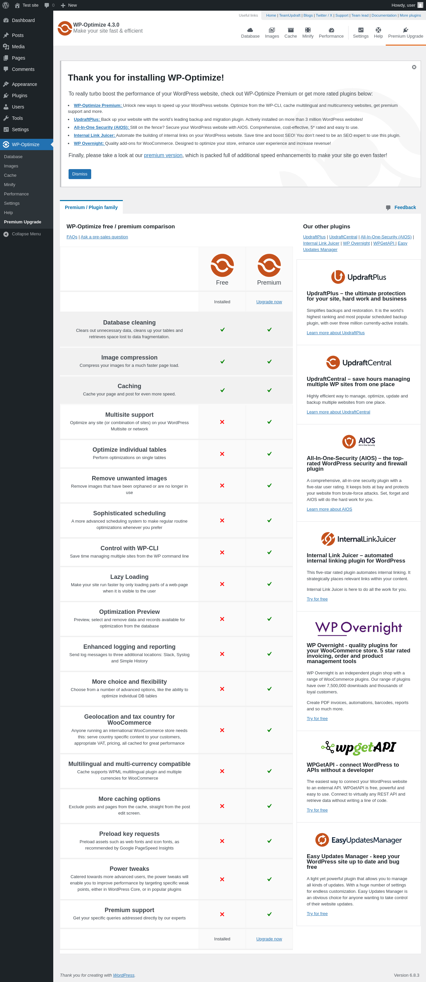Open the New content menu in admin bar
Image resolution: width=426 pixels, height=982 pixels.
[x=69, y=5]
